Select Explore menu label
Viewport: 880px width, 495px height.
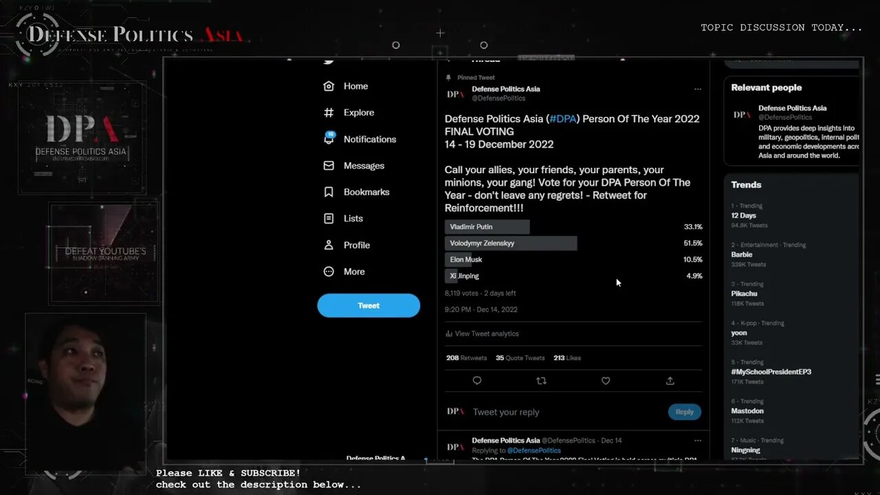pos(359,113)
